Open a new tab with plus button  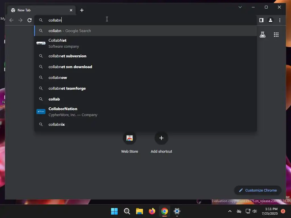coord(82,10)
